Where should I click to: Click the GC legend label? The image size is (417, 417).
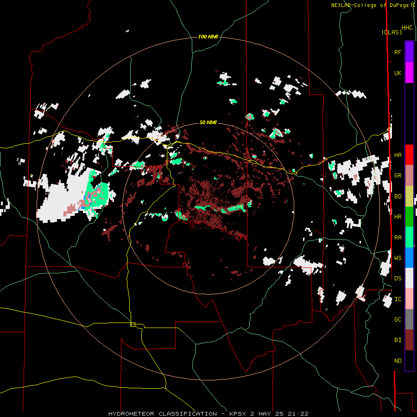pos(398,320)
